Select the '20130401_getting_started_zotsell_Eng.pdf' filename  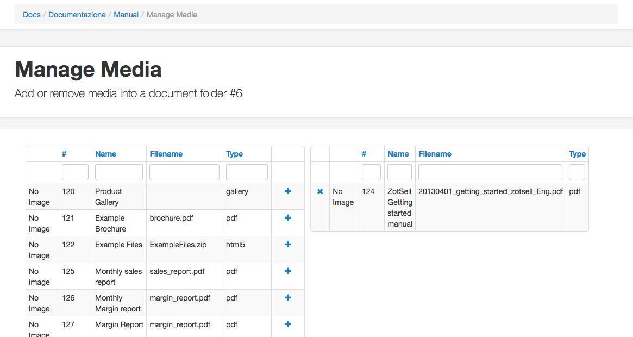pos(491,191)
